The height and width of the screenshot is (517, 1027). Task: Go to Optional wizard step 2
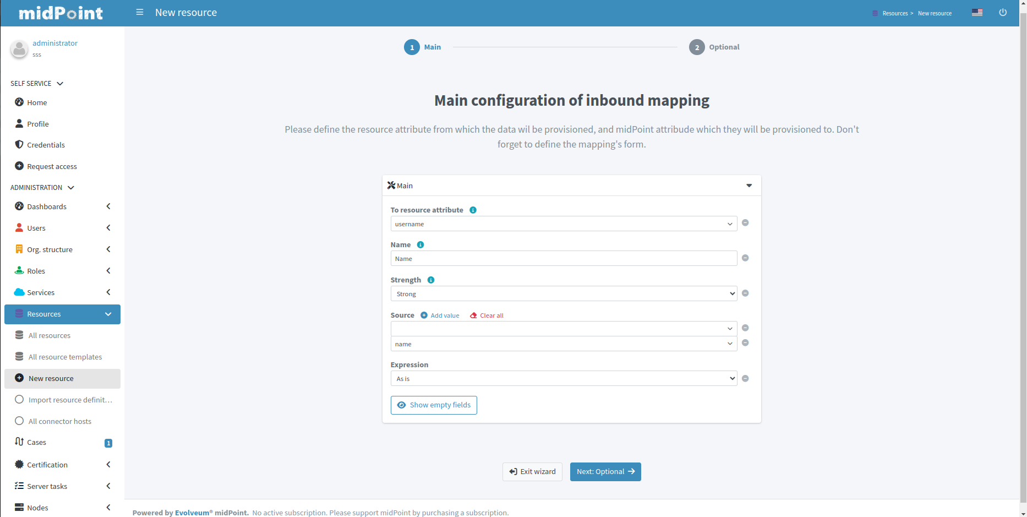pyautogui.click(x=697, y=47)
